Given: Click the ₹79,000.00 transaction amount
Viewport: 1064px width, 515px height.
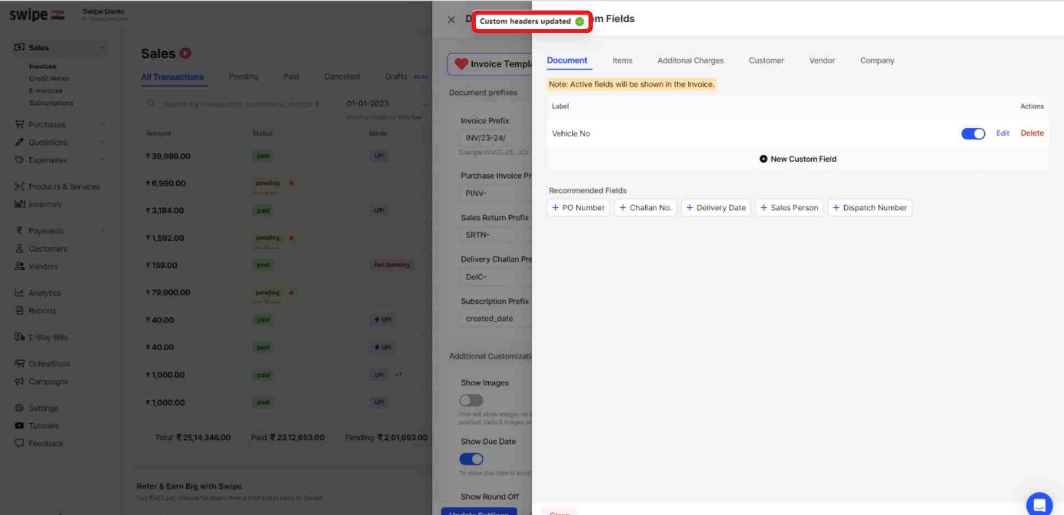Looking at the screenshot, I should (x=168, y=292).
